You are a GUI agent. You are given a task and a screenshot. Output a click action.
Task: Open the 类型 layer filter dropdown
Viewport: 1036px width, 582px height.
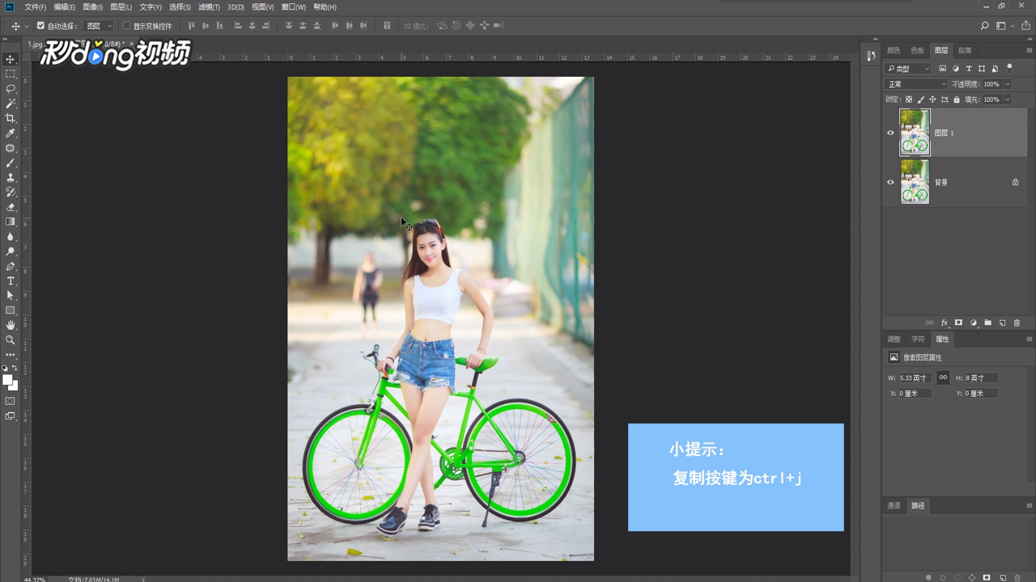pyautogui.click(x=908, y=69)
